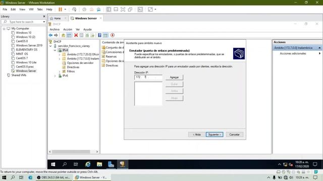This screenshot has width=323, height=181.
Task: Click the red circular toolbar icon
Action: point(113,35)
